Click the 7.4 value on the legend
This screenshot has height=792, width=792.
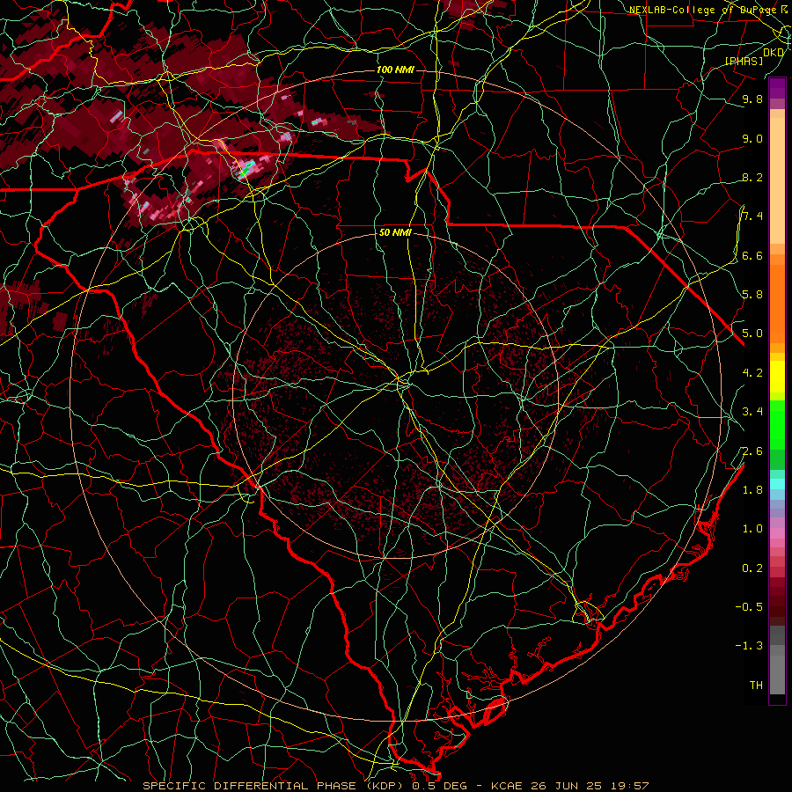(752, 216)
